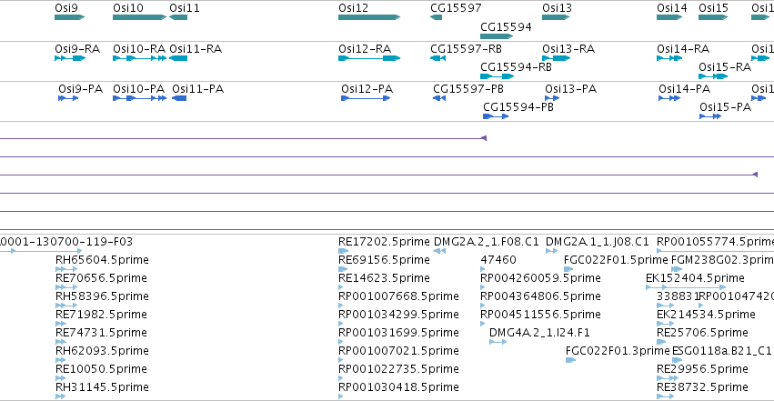Image resolution: width=774 pixels, height=401 pixels.
Task: Click the Osi14-PA protein glyph
Action: point(669,98)
